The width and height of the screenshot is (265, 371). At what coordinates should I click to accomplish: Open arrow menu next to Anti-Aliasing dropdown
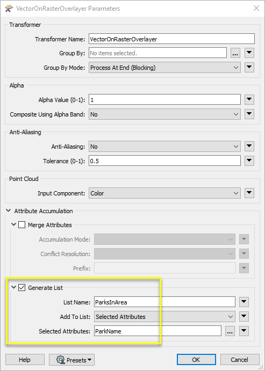point(249,147)
